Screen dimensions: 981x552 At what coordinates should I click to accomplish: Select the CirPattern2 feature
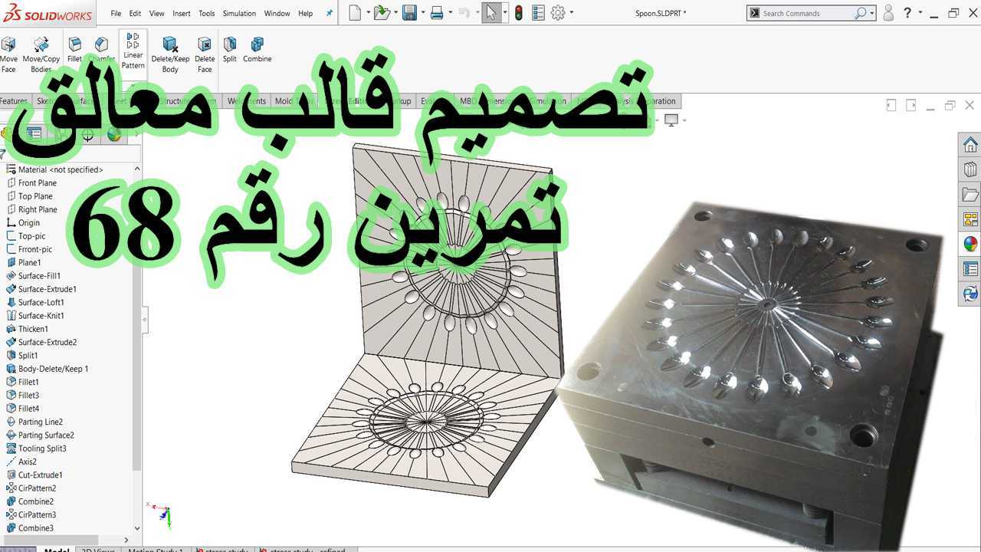[37, 488]
